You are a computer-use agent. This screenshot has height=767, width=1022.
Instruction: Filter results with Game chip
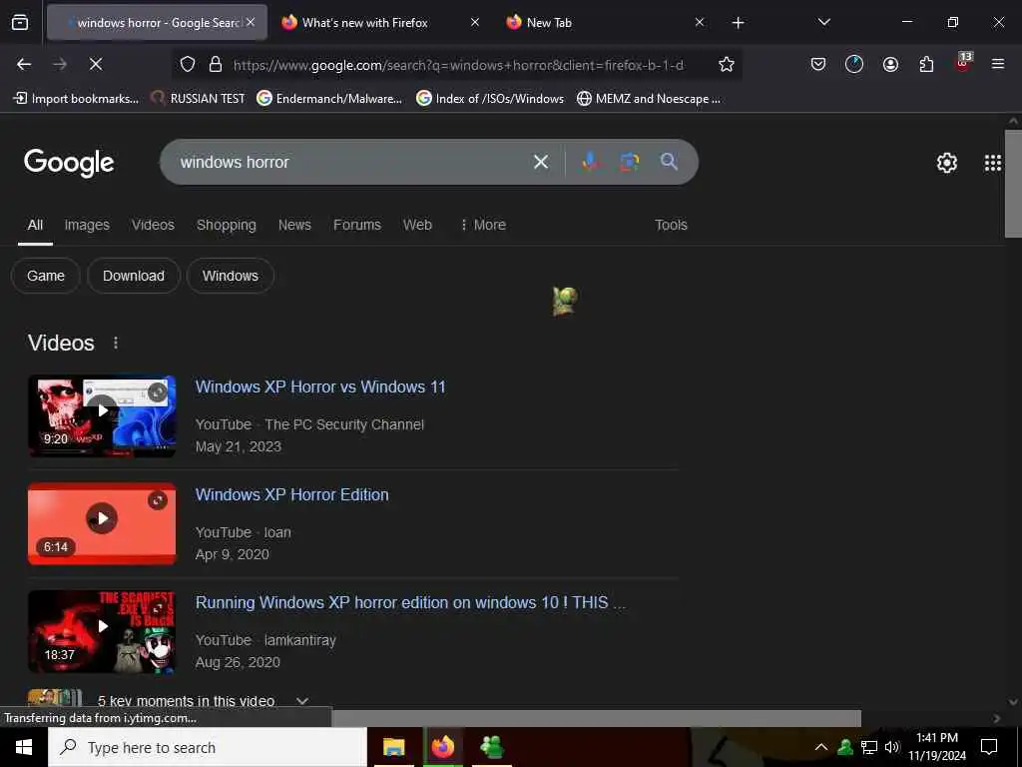[x=46, y=276]
